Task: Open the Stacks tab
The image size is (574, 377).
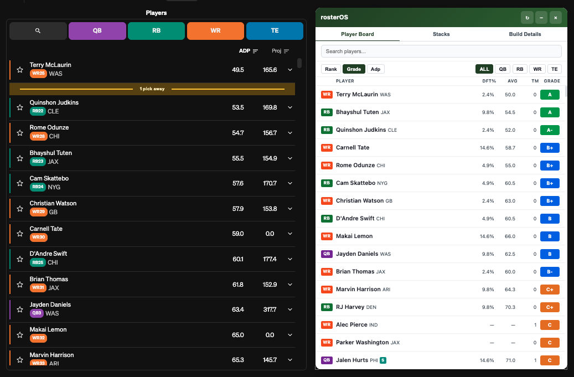Action: [441, 34]
